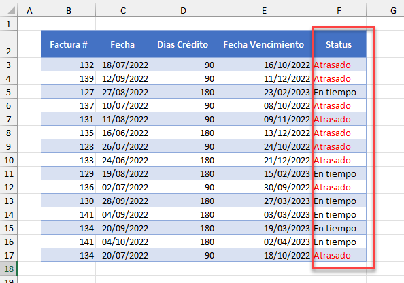Screen dimensions: 404x283
Task: Select column E header
Action: (264, 11)
